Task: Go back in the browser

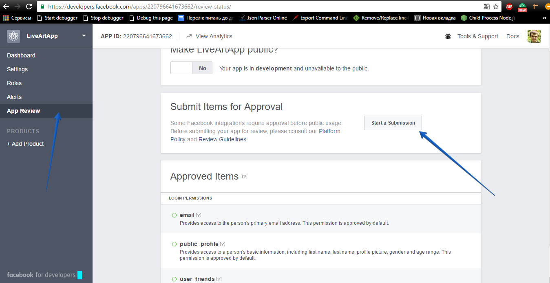Action: tap(6, 7)
